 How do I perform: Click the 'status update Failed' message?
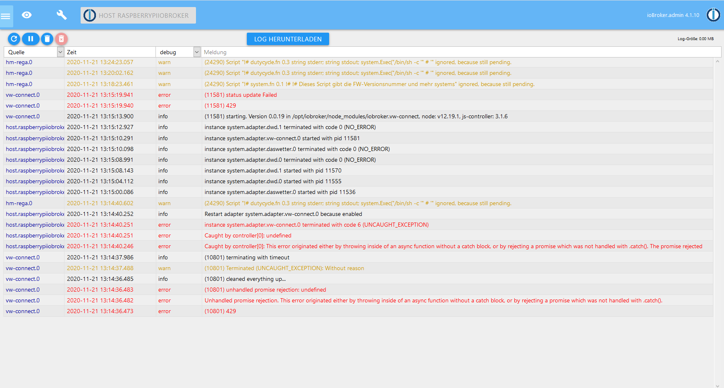coord(241,95)
